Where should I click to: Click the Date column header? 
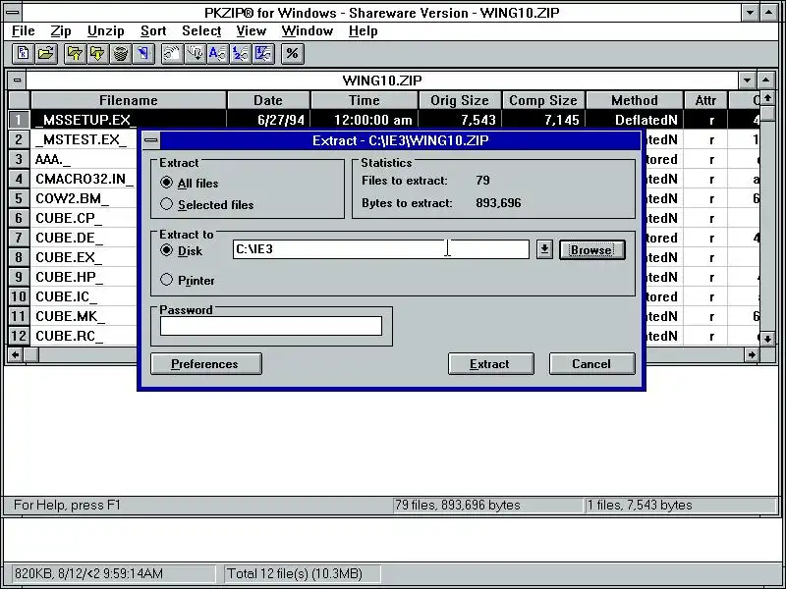(x=268, y=100)
